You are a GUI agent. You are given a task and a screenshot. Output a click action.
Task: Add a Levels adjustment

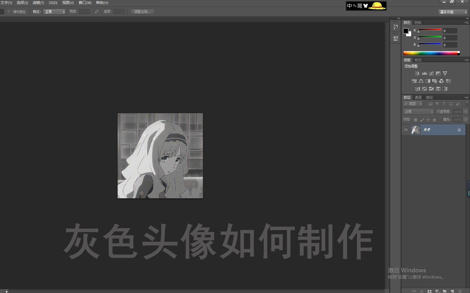tap(424, 73)
